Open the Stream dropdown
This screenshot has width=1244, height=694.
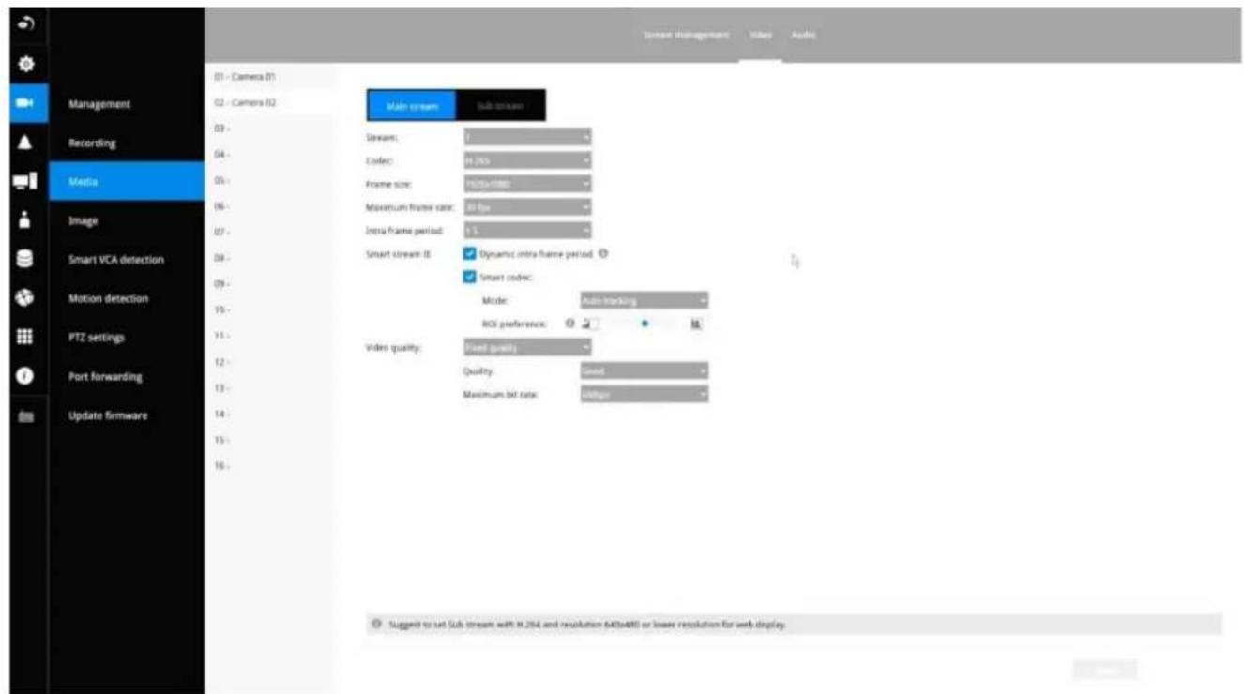coord(528,137)
